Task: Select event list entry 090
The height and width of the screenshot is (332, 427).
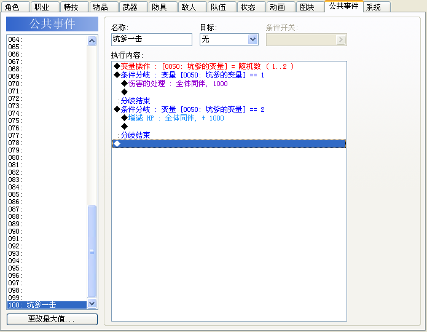Action: tap(47, 231)
